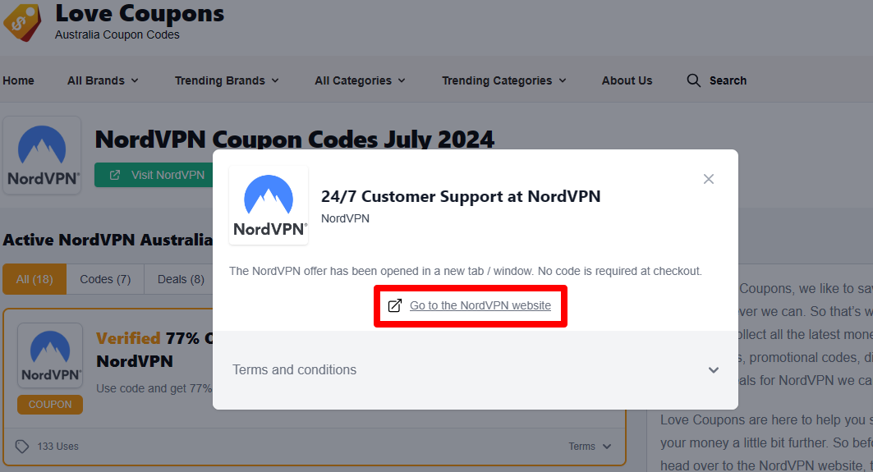The width and height of the screenshot is (873, 472).
Task: Expand the Terms toggle on the coupon card
Action: [x=590, y=447]
